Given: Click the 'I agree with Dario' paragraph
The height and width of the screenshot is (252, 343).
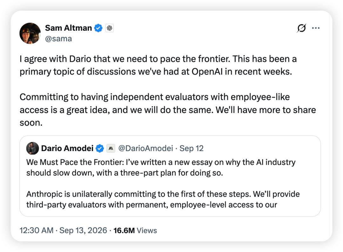Looking at the screenshot, I should tap(158, 65).
